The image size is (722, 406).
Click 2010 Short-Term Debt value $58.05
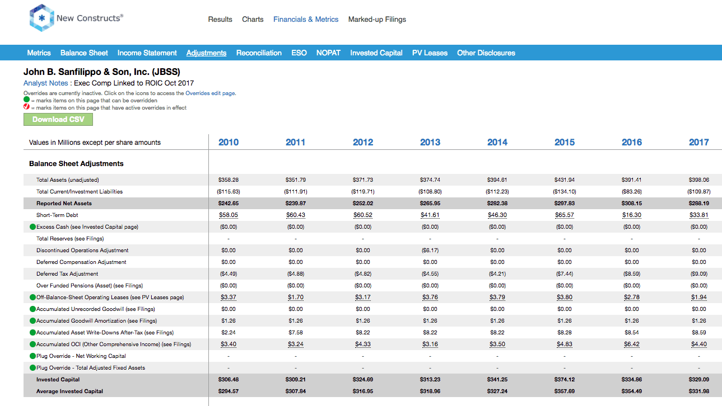(229, 215)
